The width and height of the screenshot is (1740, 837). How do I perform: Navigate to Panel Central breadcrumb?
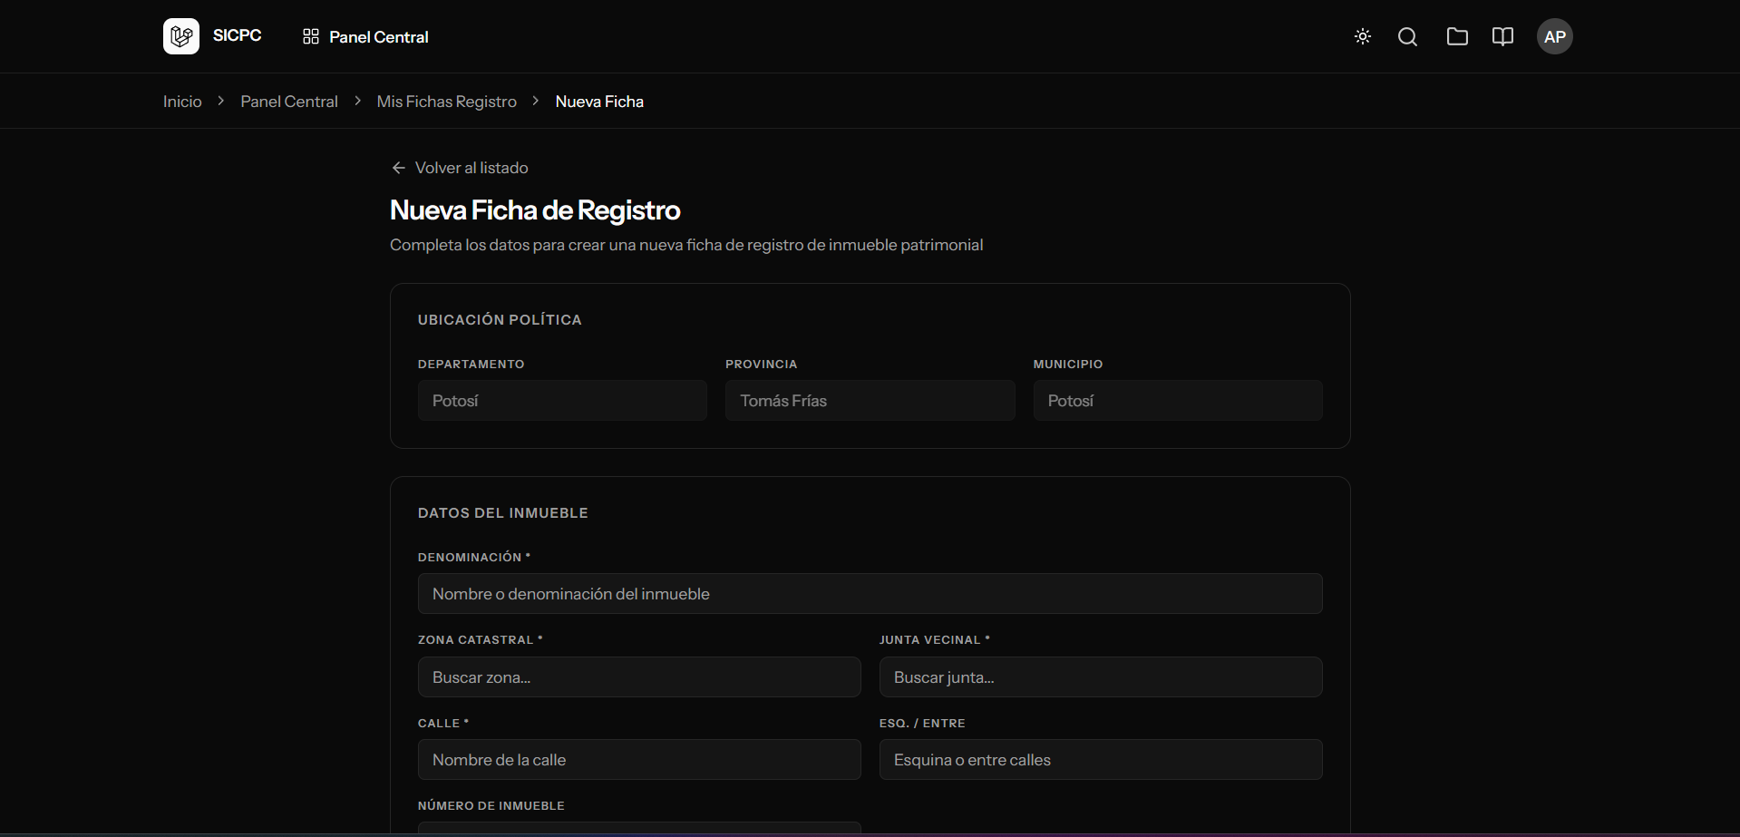click(288, 102)
